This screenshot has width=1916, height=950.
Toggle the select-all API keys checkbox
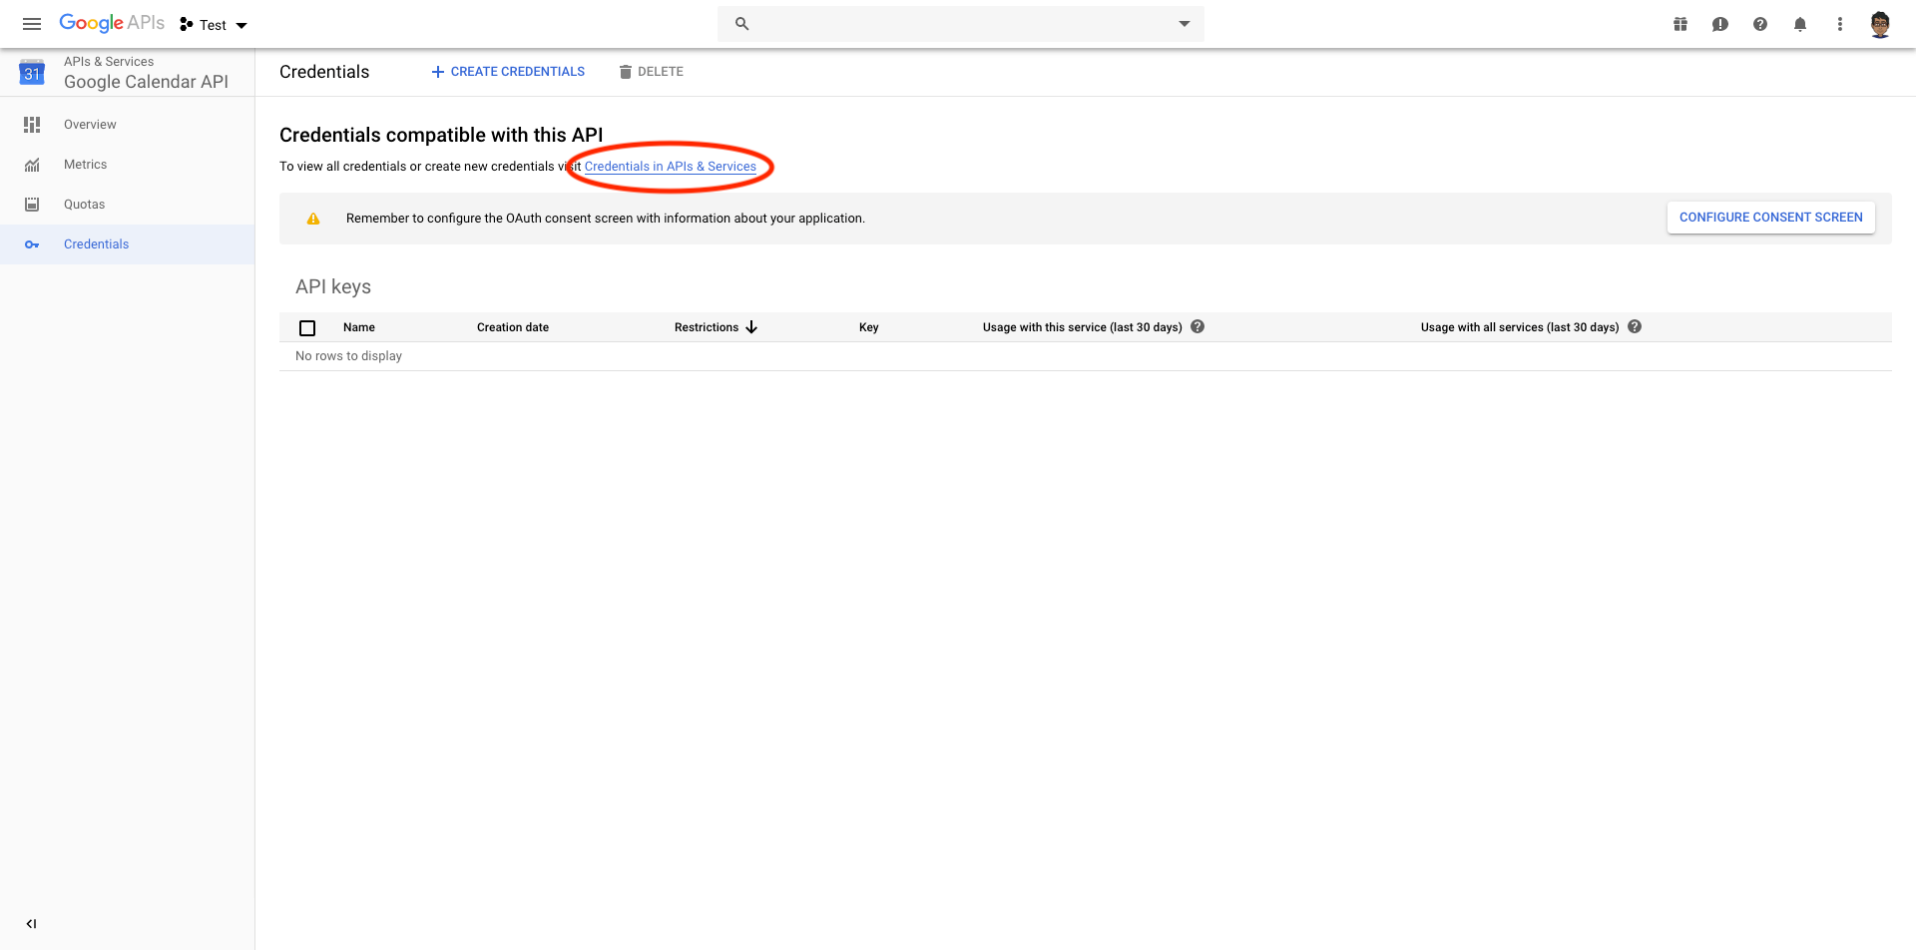(x=307, y=327)
